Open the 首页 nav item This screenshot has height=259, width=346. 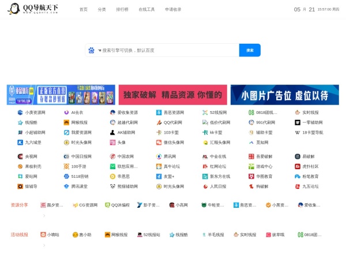pyautogui.click(x=84, y=9)
